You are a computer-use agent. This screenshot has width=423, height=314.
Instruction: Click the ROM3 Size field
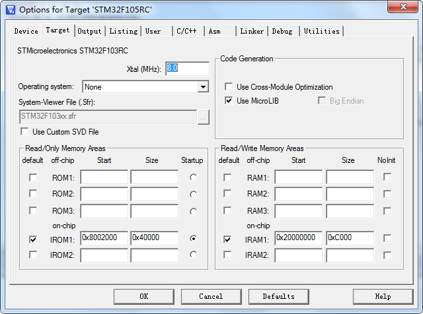coord(155,211)
